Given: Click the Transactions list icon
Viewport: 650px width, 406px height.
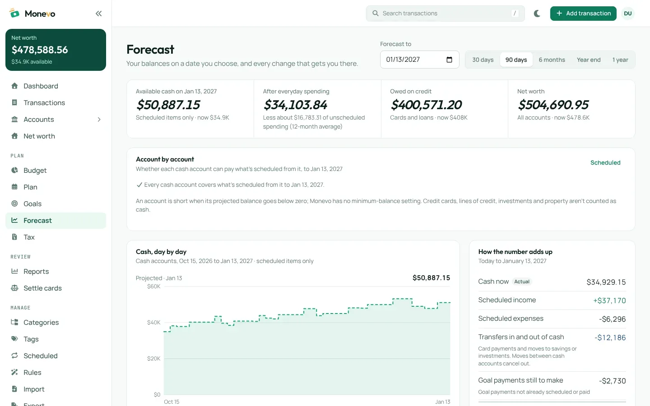Looking at the screenshot, I should click(x=14, y=102).
